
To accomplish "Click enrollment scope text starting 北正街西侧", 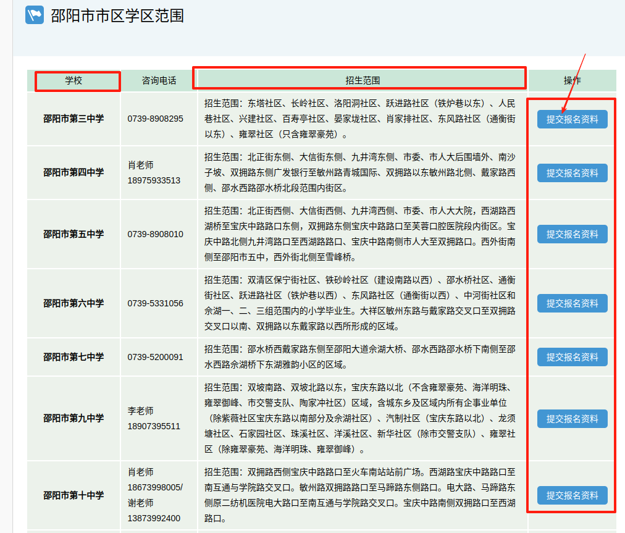I will click(360, 234).
